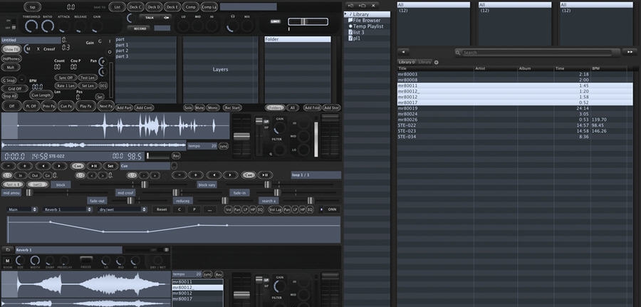The image size is (641, 307).
Task: Click the block vary slider handle
Action: point(267,184)
